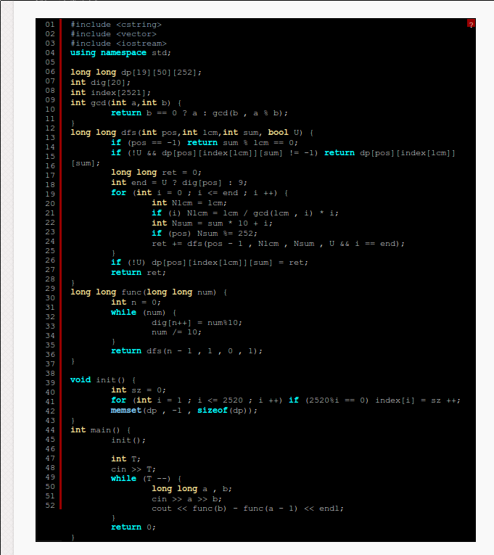Click the 'int dig[20];' declaration
The image size is (494, 555).
(x=101, y=83)
